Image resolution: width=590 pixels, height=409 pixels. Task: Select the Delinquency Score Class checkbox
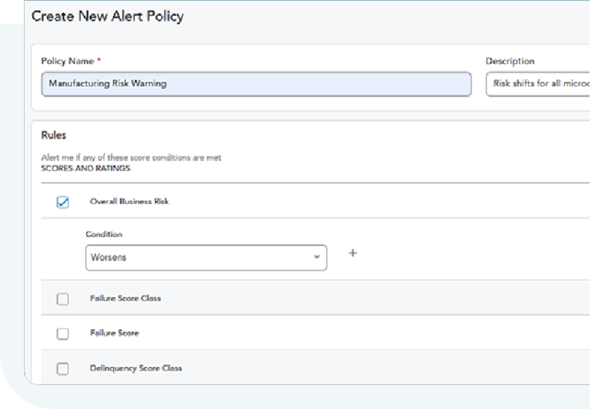point(63,369)
